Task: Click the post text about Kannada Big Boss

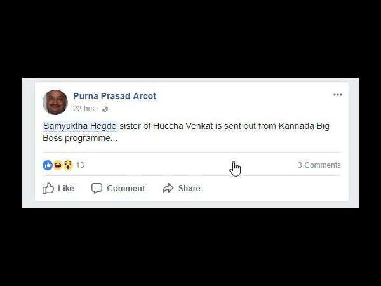Action: tap(186, 132)
